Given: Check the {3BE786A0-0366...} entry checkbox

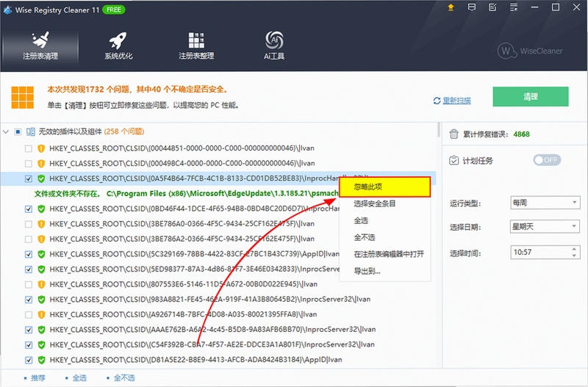Looking at the screenshot, I should pos(29,224).
